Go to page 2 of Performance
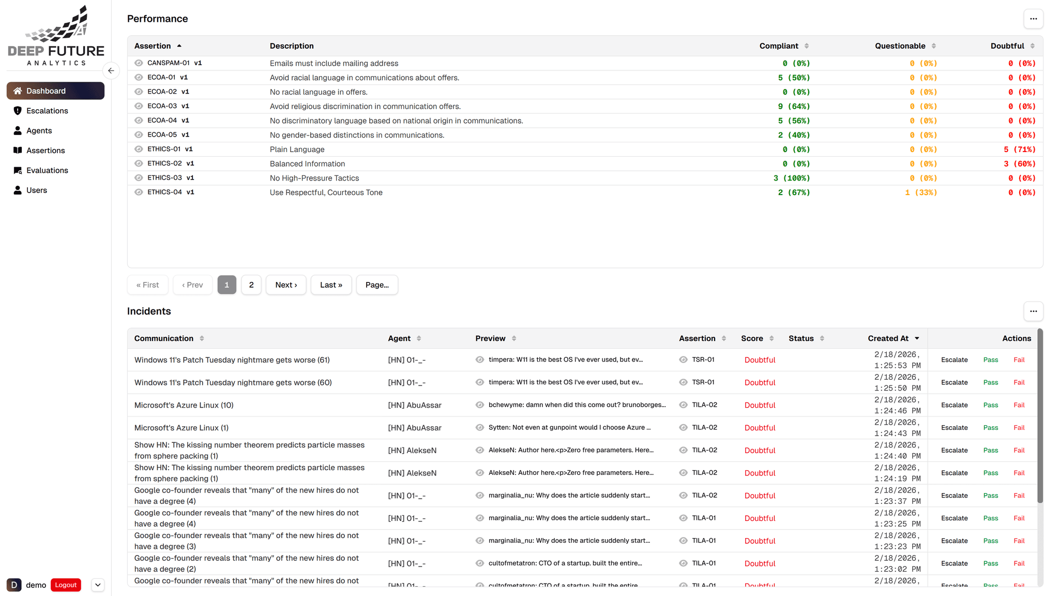1059x596 pixels. click(251, 285)
